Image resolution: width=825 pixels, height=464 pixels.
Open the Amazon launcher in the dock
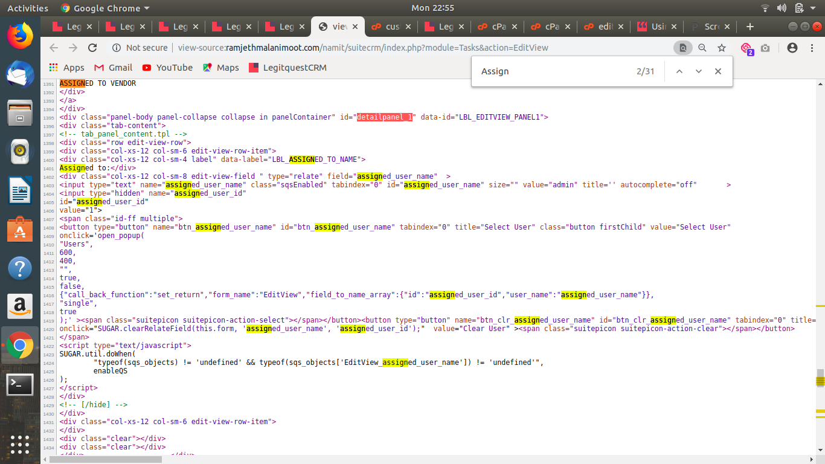(20, 306)
